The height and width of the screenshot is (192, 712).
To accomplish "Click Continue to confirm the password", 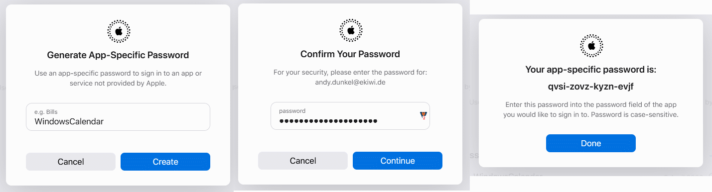I will click(x=398, y=161).
